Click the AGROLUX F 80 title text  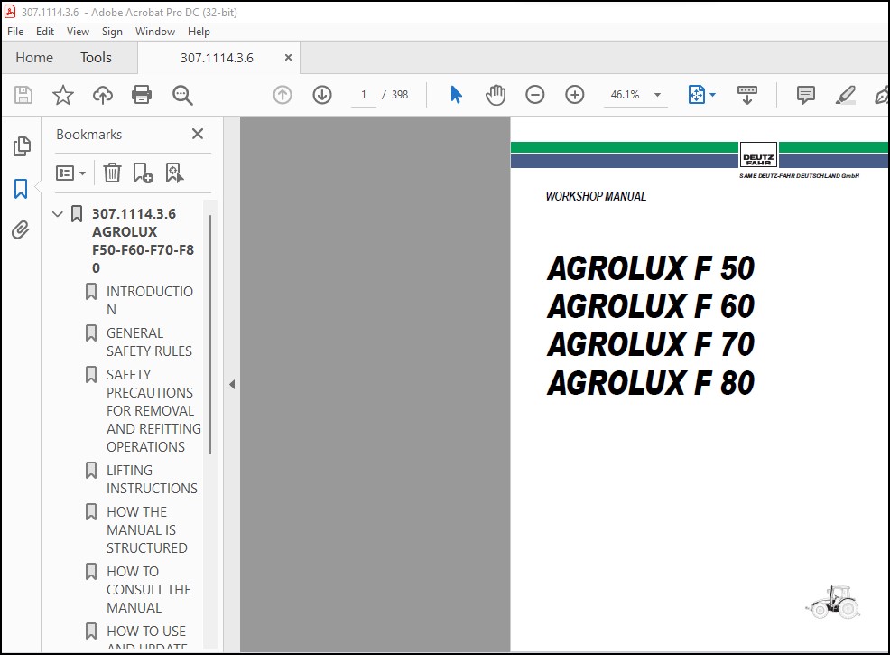coord(651,383)
